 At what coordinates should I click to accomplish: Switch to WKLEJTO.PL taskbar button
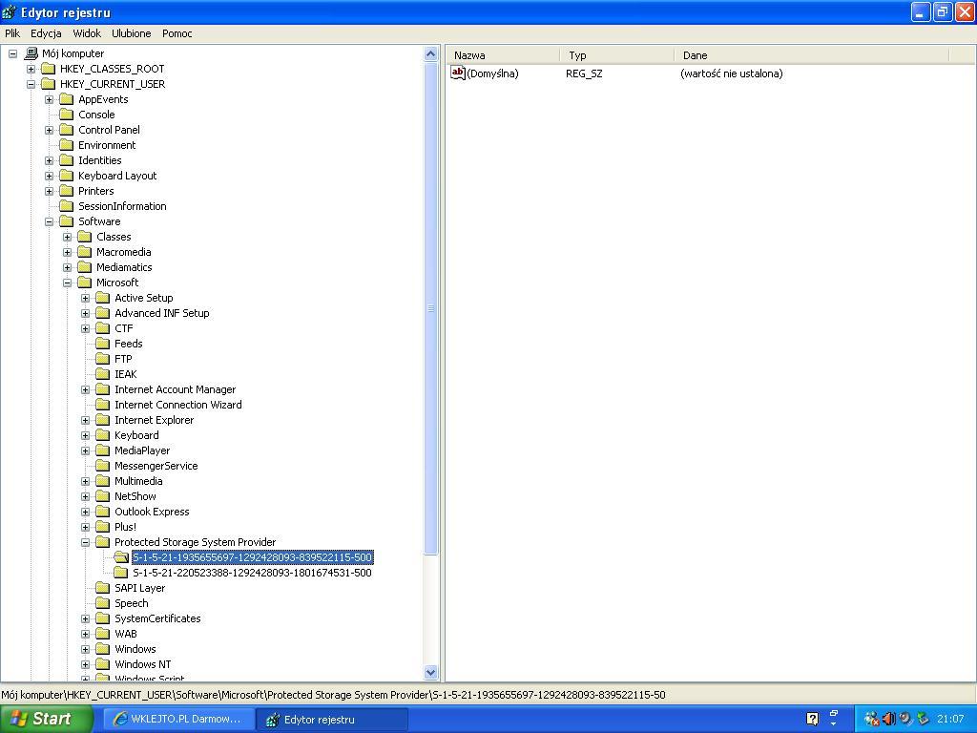coord(178,719)
